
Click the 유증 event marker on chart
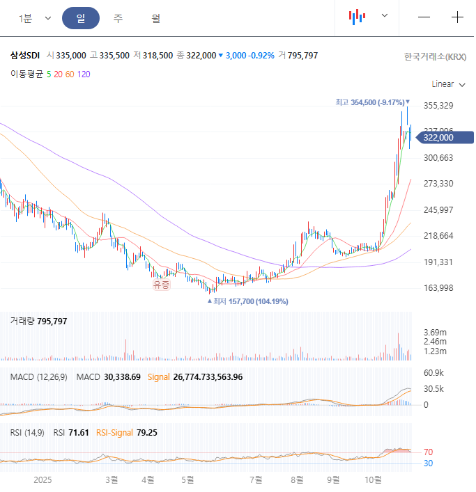(x=162, y=285)
